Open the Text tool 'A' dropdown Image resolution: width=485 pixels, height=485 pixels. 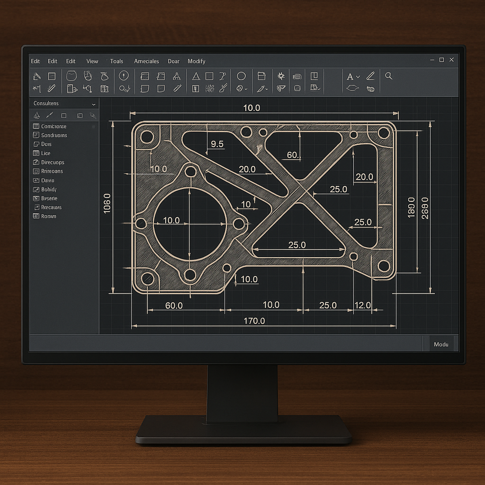(x=358, y=76)
